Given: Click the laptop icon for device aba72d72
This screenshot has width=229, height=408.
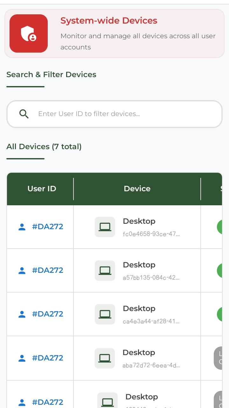Looking at the screenshot, I should point(104,358).
